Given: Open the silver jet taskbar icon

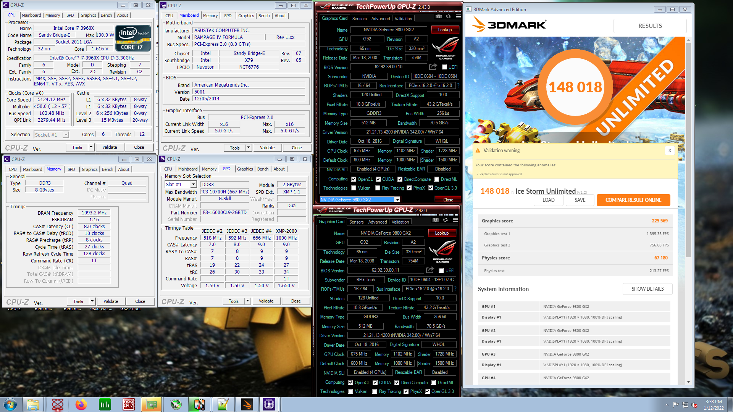Looking at the screenshot, I should (x=176, y=404).
